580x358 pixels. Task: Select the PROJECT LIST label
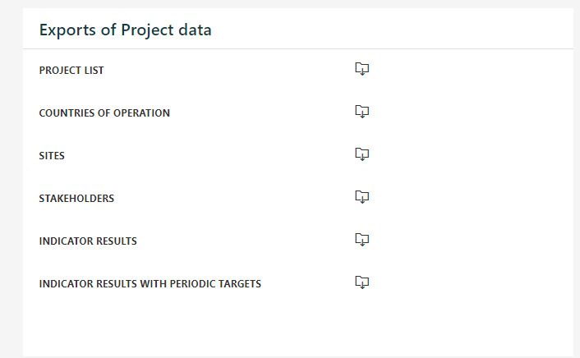click(71, 71)
